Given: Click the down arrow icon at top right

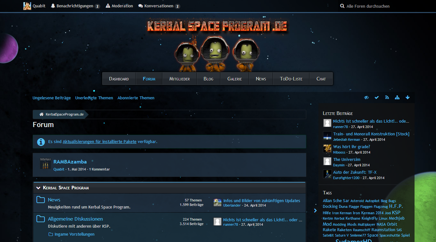Looking at the screenshot, I should [407, 98].
